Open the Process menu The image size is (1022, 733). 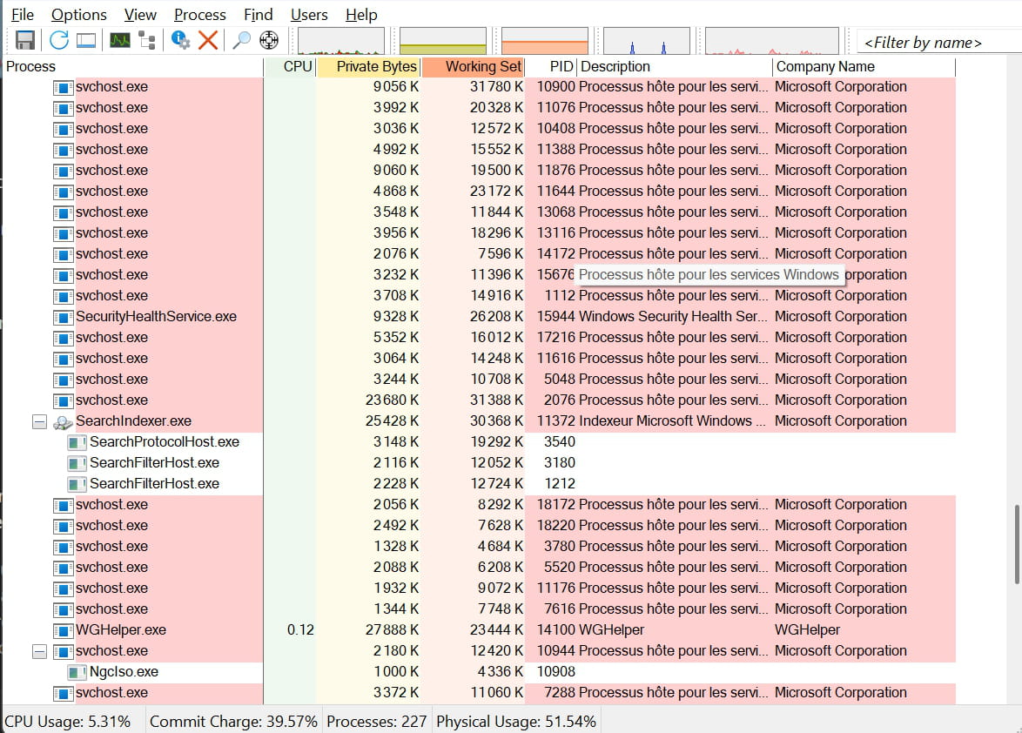coord(199,15)
